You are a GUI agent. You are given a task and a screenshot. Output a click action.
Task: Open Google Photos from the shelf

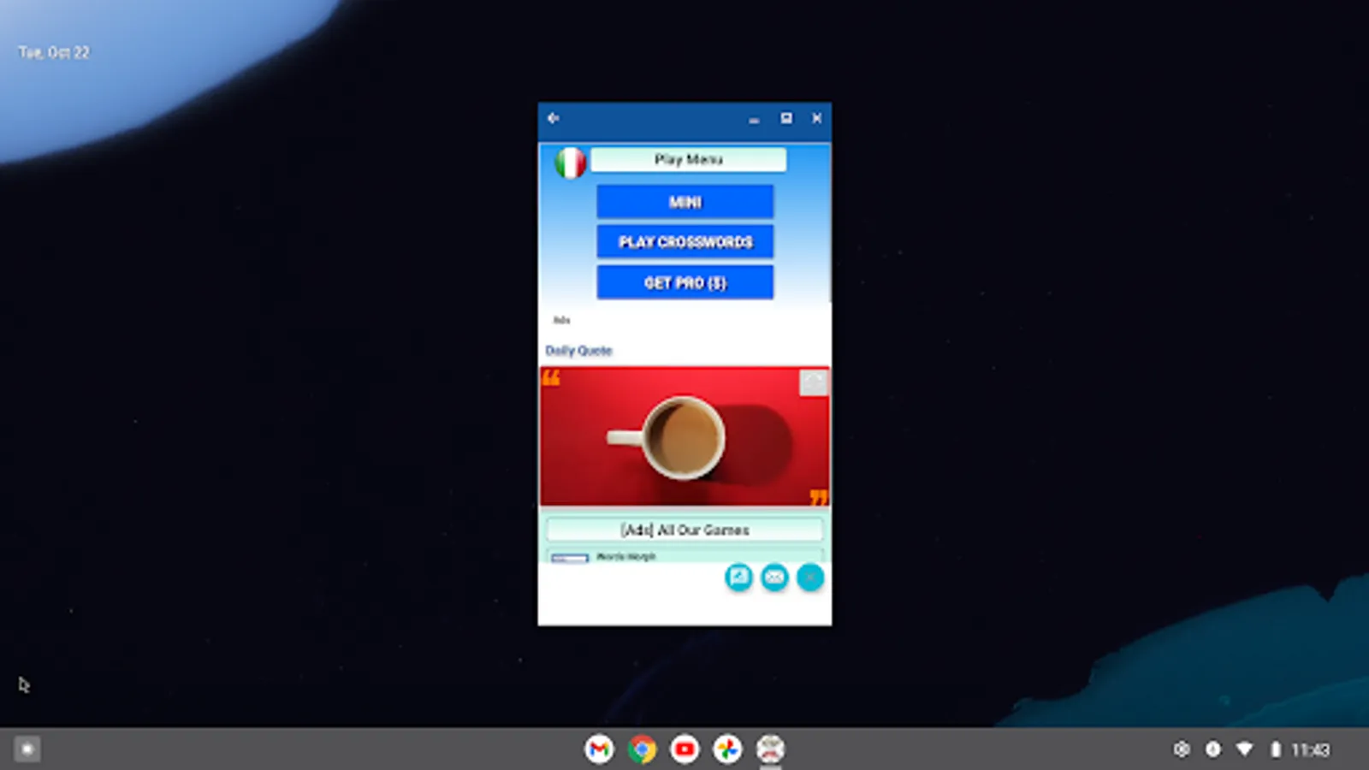click(x=726, y=749)
